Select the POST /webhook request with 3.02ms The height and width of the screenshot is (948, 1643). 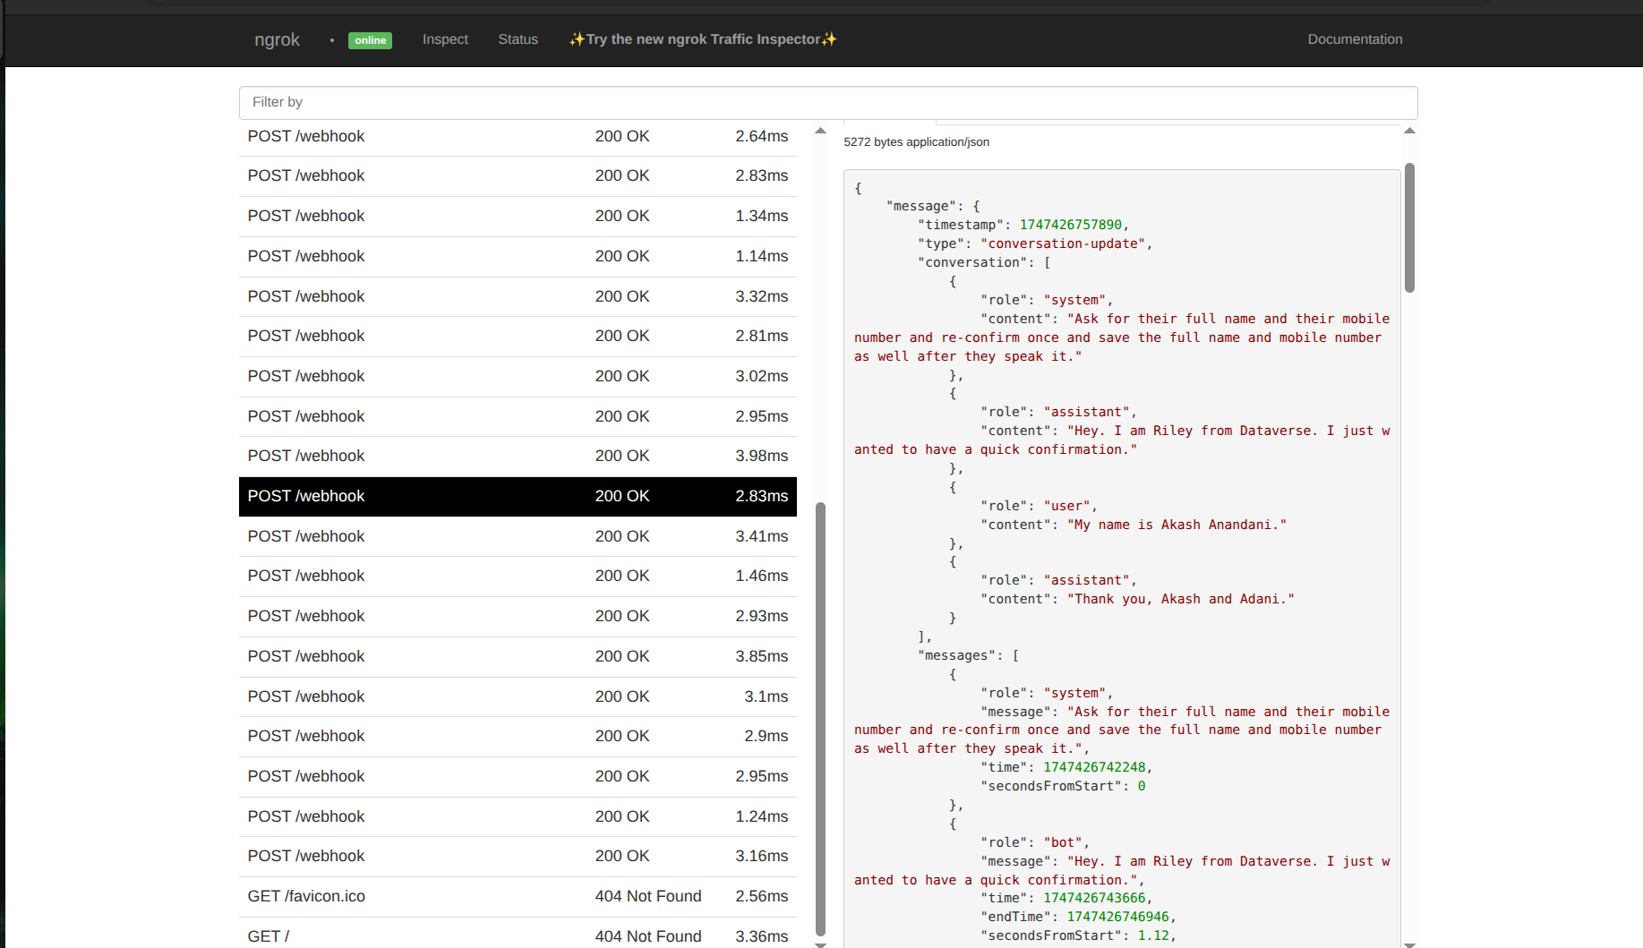pyautogui.click(x=518, y=376)
